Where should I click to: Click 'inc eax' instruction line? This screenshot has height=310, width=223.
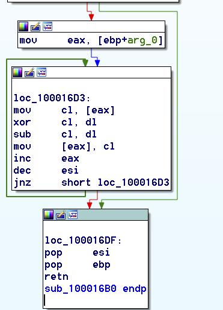pos(46,159)
